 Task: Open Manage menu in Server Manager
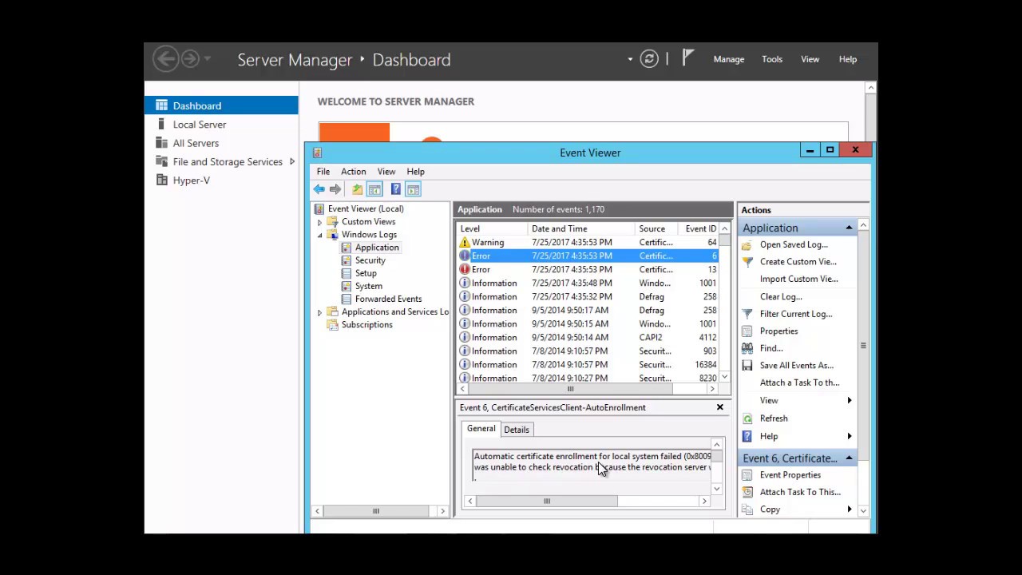point(729,59)
